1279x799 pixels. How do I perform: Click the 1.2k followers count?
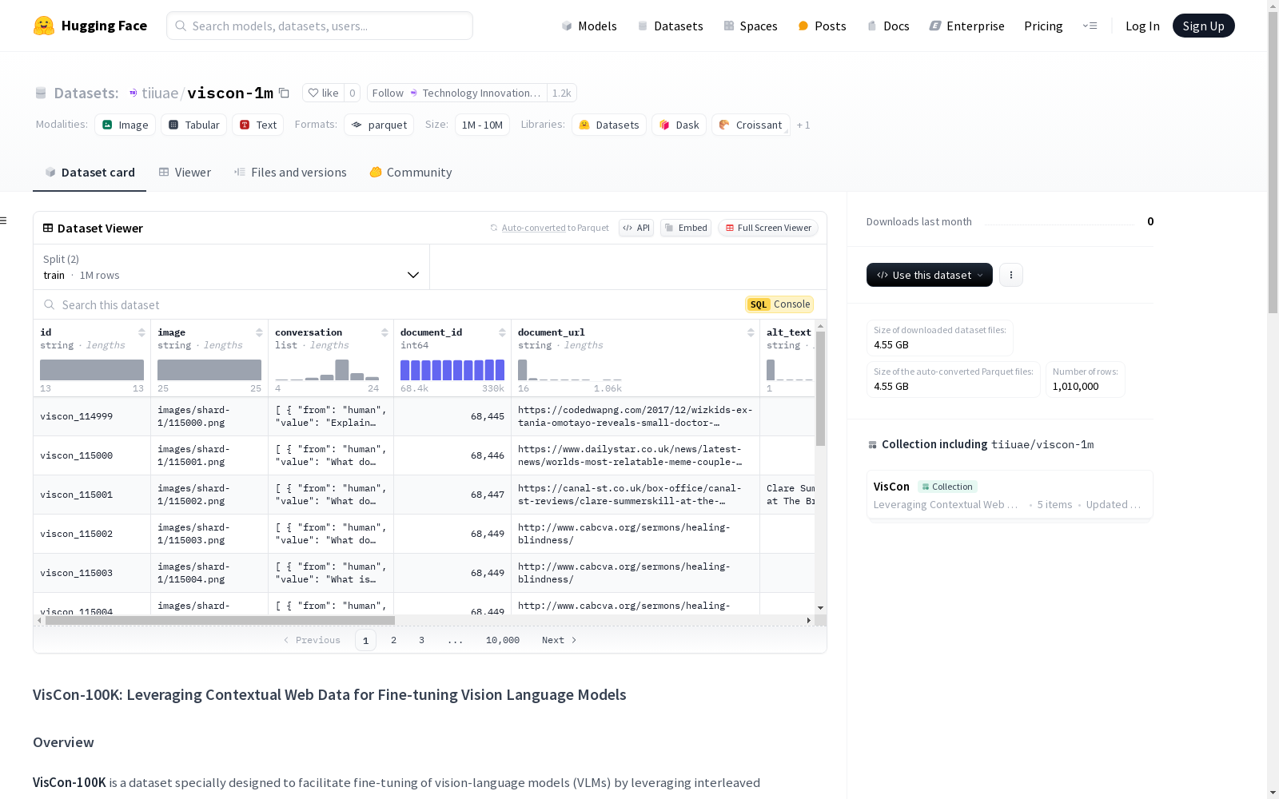pyautogui.click(x=562, y=93)
